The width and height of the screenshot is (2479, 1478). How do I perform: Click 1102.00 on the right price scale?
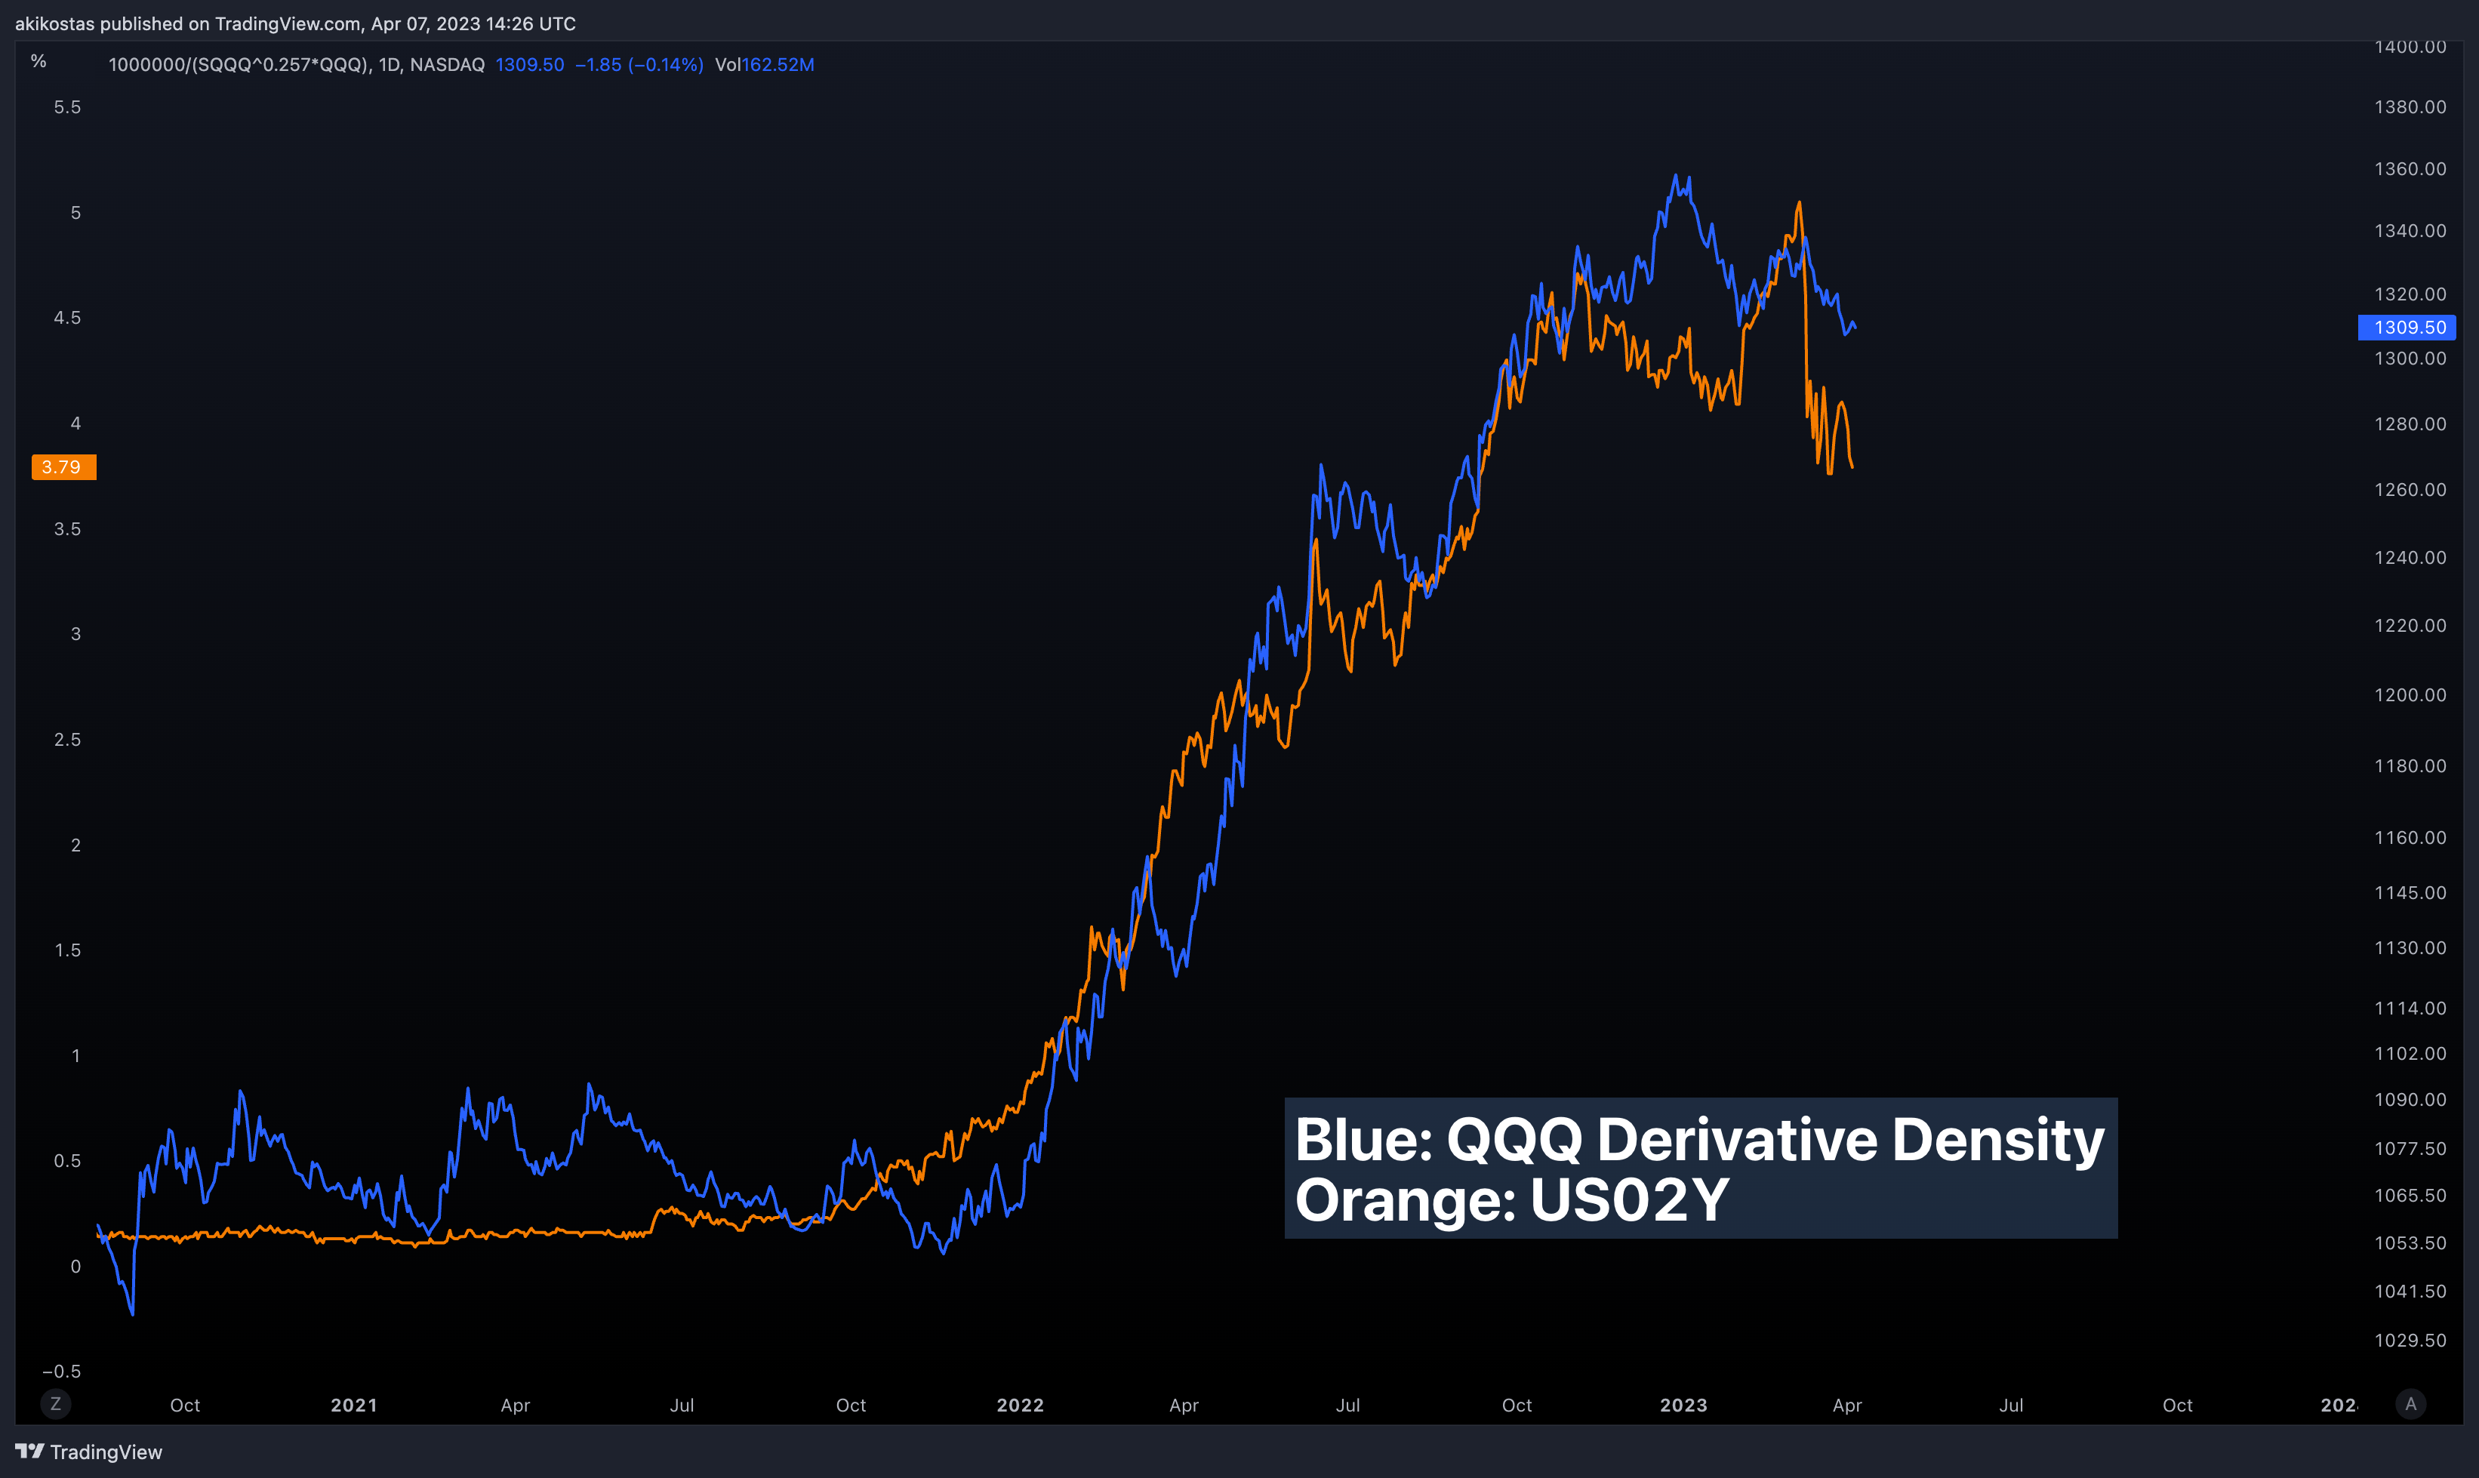[2410, 1053]
